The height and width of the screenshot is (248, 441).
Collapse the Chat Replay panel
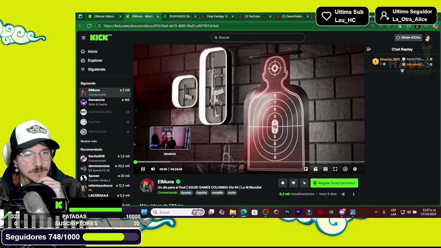pyautogui.click(x=369, y=49)
